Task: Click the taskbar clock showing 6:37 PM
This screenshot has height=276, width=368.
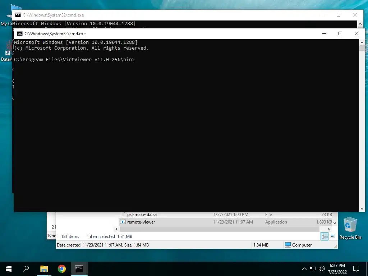Action: coord(337,269)
